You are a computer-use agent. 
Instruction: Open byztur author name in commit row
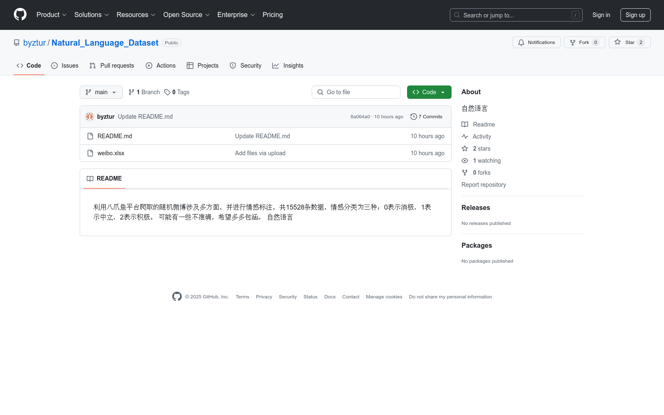tap(106, 117)
